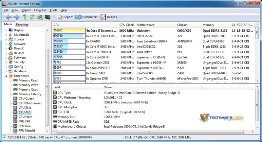Click the Back navigation arrow

pos(9,17)
